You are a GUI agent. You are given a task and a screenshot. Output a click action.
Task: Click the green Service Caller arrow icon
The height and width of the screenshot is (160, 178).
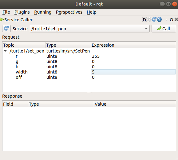2,20
